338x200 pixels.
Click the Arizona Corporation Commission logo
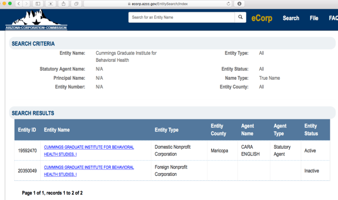tap(36, 19)
